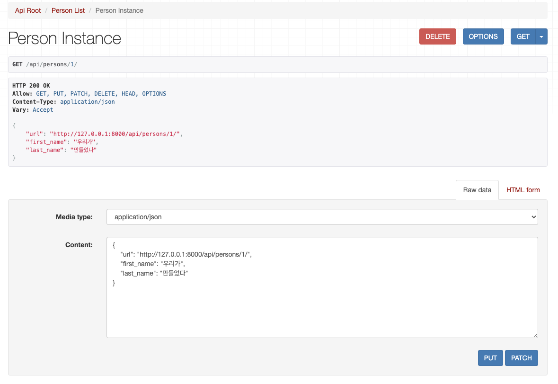Click the last_name line in response
The height and width of the screenshot is (384, 558).
[61, 150]
